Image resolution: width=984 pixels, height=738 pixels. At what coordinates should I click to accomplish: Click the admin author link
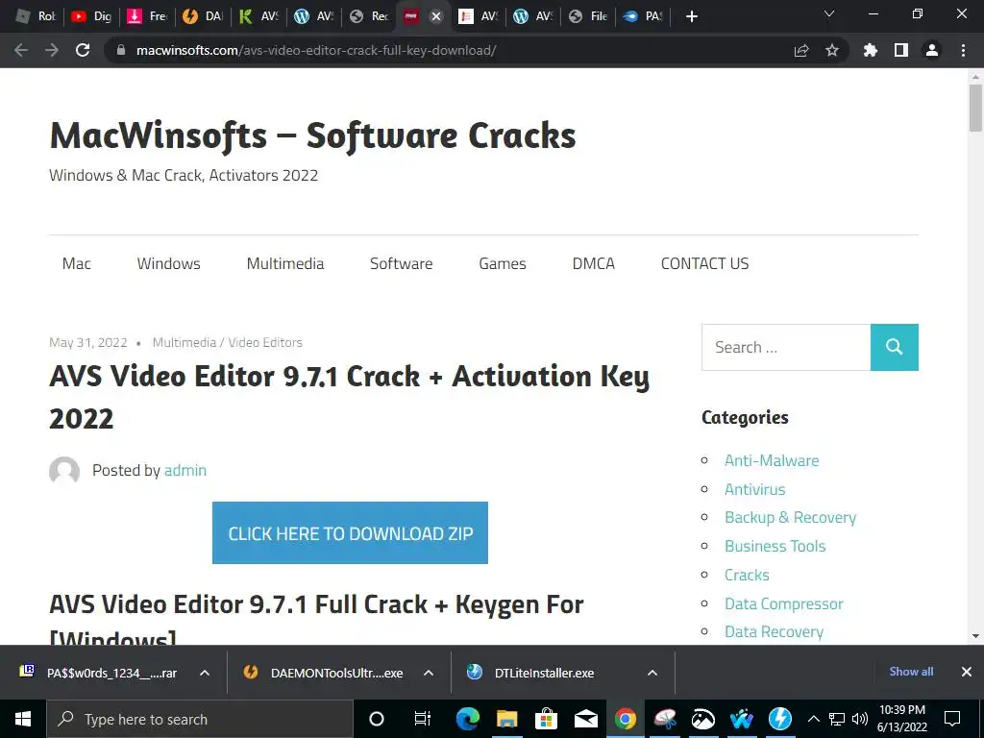pyautogui.click(x=185, y=470)
